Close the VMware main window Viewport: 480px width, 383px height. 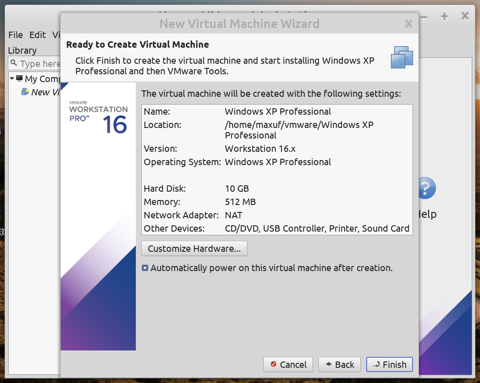click(465, 16)
